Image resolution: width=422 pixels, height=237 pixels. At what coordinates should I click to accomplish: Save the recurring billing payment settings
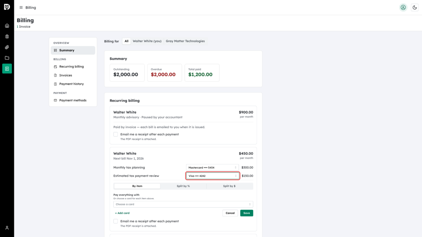click(246, 213)
